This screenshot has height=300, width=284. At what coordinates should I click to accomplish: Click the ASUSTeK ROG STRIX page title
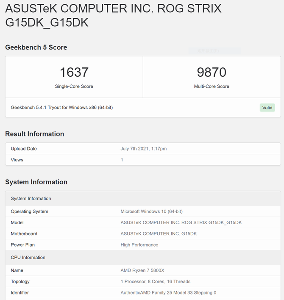(x=113, y=16)
